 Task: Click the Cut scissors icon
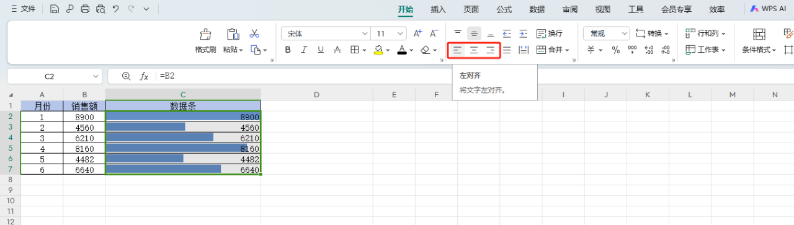click(x=254, y=33)
